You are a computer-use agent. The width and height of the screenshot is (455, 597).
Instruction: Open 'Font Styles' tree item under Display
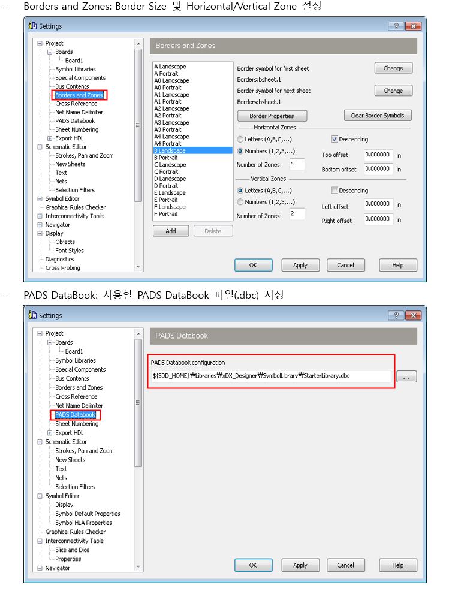point(69,251)
